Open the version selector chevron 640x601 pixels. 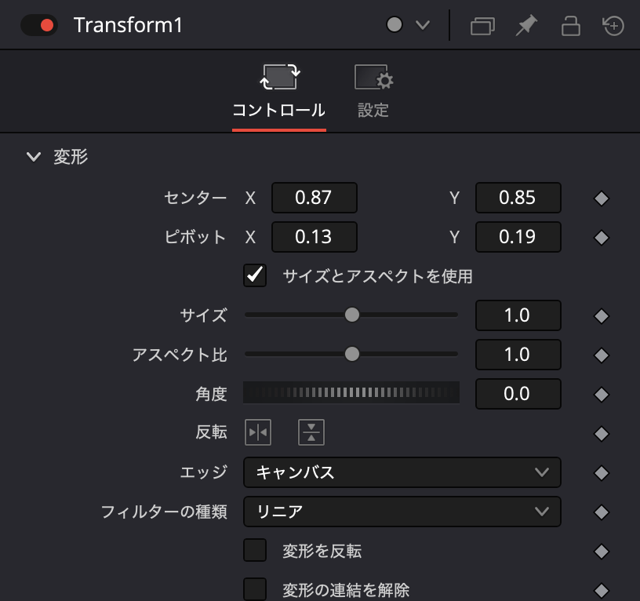coord(422,24)
